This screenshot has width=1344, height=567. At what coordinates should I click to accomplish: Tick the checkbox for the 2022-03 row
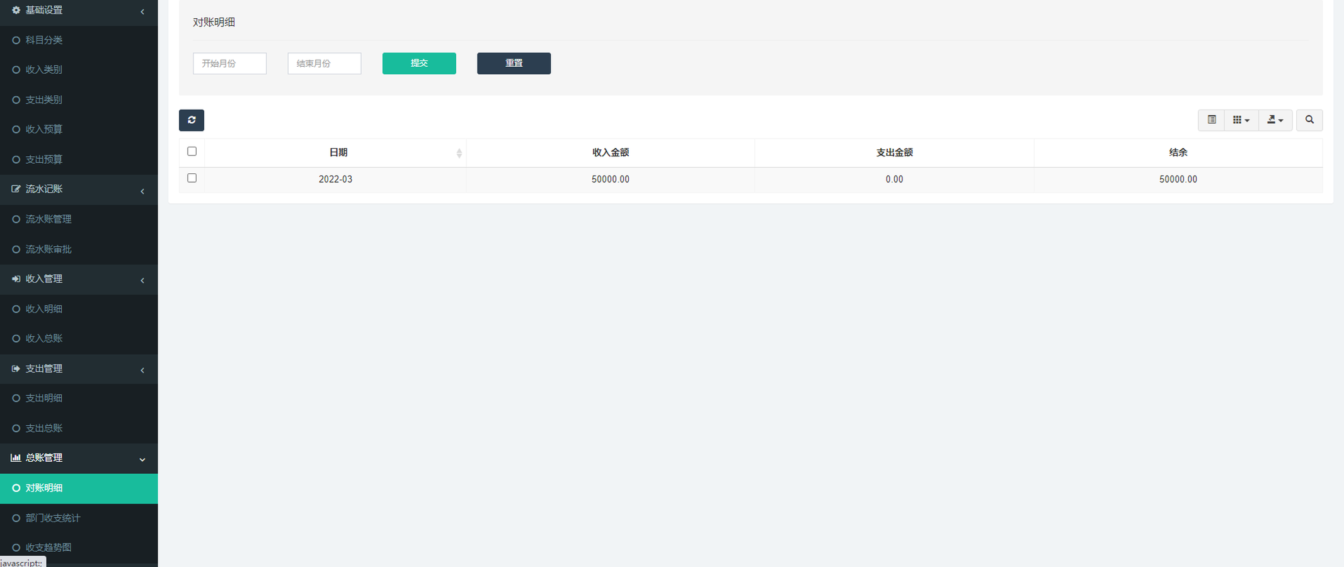pyautogui.click(x=192, y=178)
